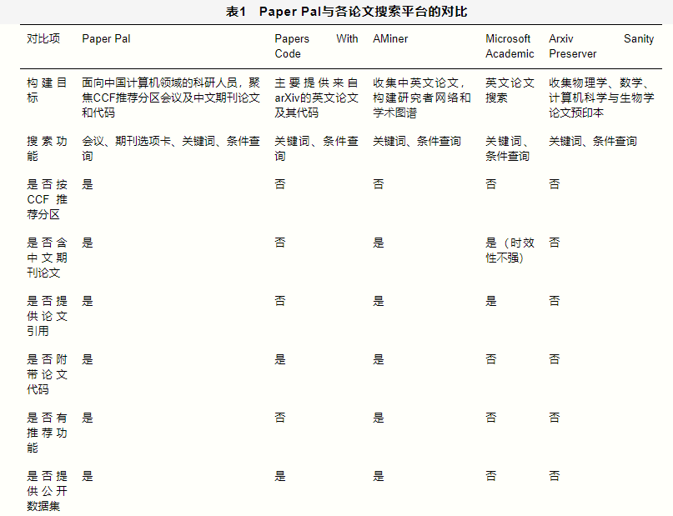Click AMiner's '是' in the 中文期刊论文 row

click(x=378, y=243)
